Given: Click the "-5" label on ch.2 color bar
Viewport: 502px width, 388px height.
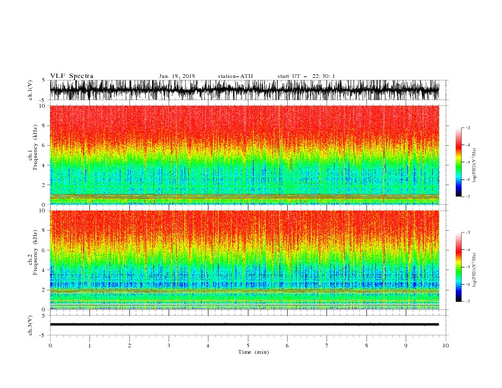Looking at the screenshot, I should pyautogui.click(x=468, y=267).
